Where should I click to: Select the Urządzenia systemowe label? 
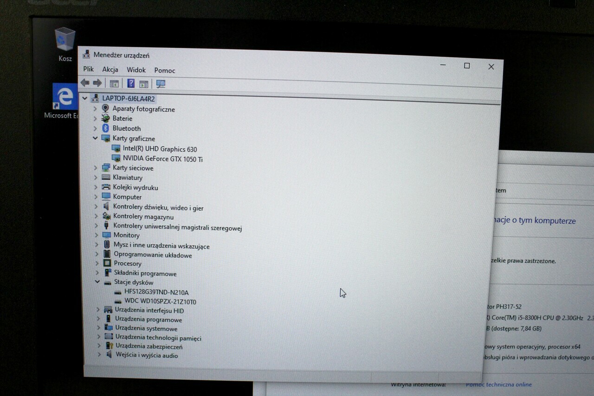146,329
